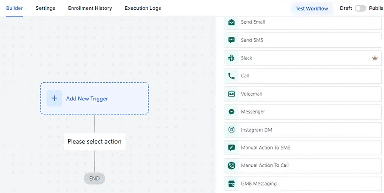Choose the Slack action
Screen dimensions: 384x193
[303, 58]
